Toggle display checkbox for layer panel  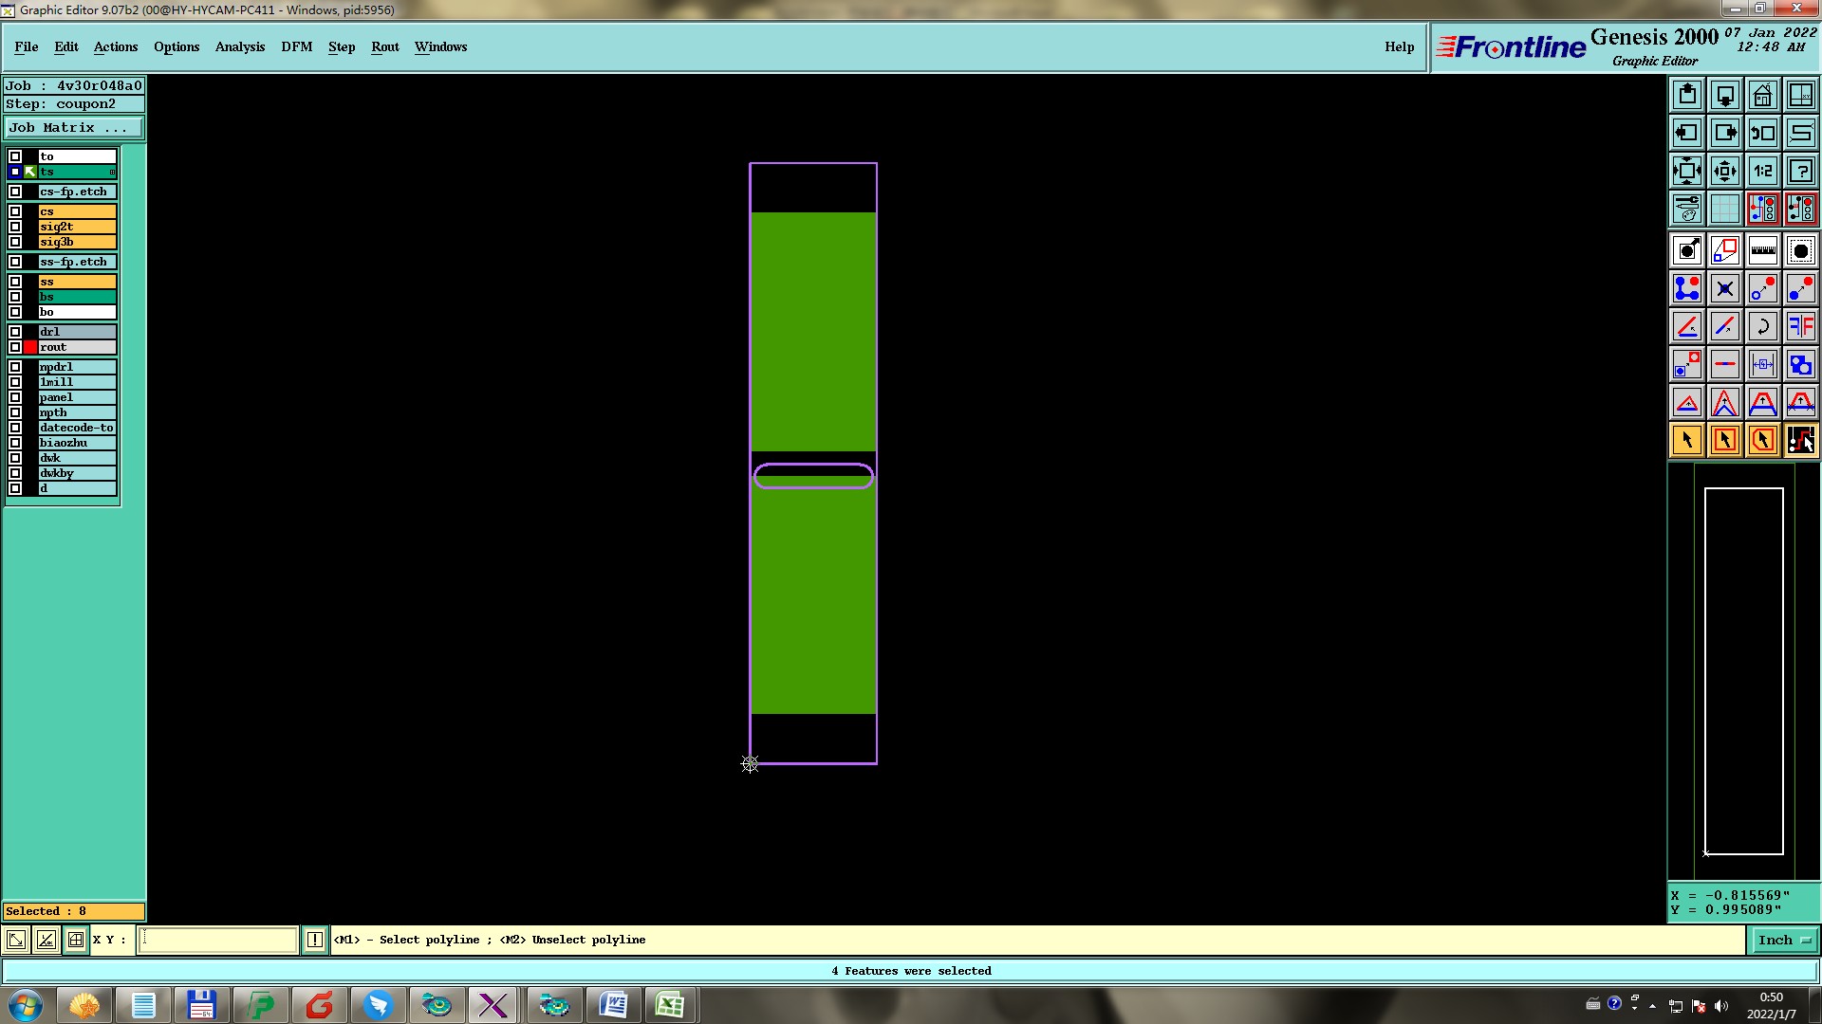pos(15,397)
